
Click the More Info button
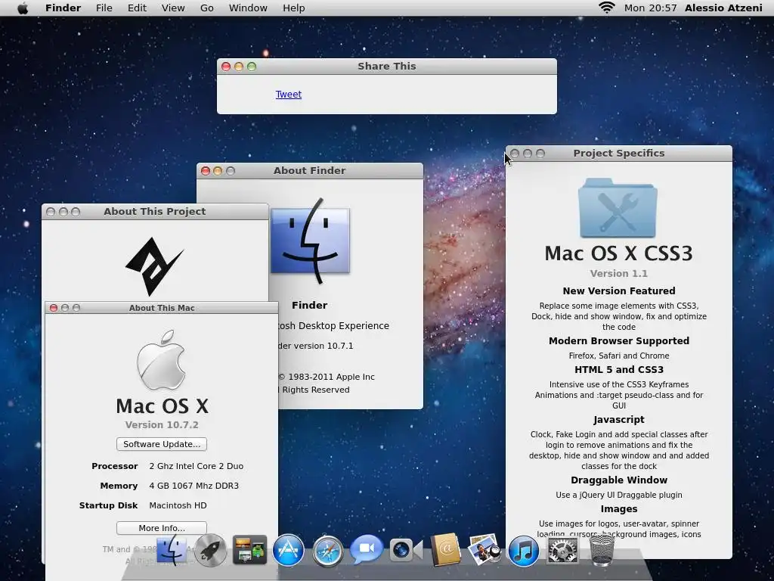tap(162, 528)
